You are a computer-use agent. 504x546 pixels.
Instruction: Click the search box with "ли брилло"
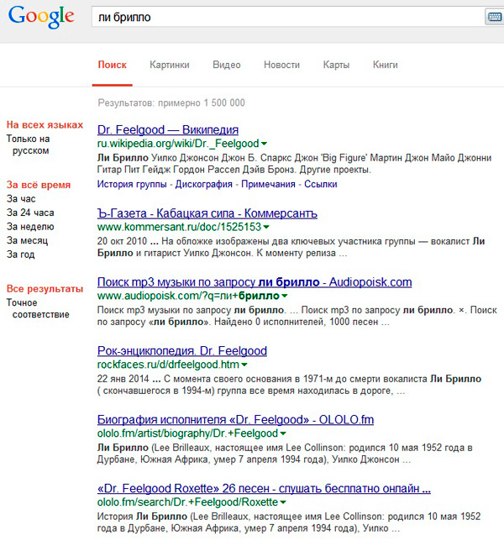[286, 17]
